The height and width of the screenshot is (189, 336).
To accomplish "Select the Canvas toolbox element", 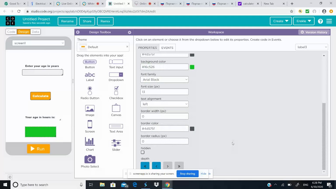I will coord(116,110).
